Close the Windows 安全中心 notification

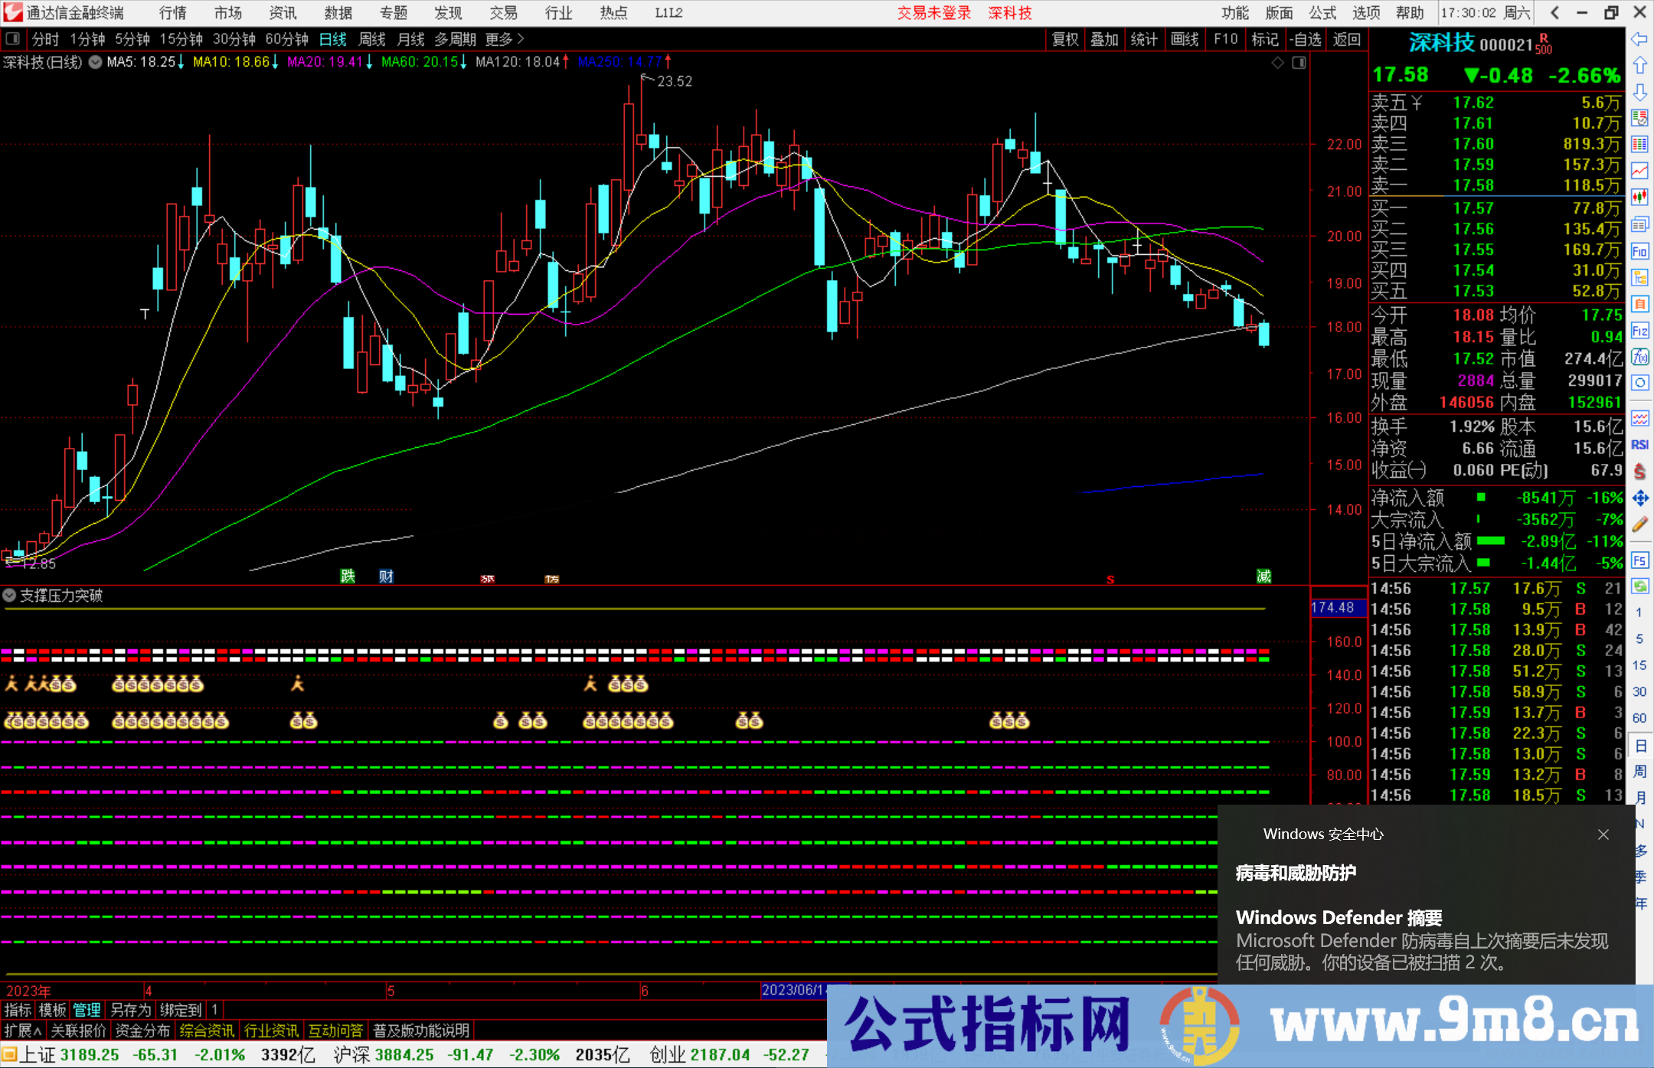1603,834
